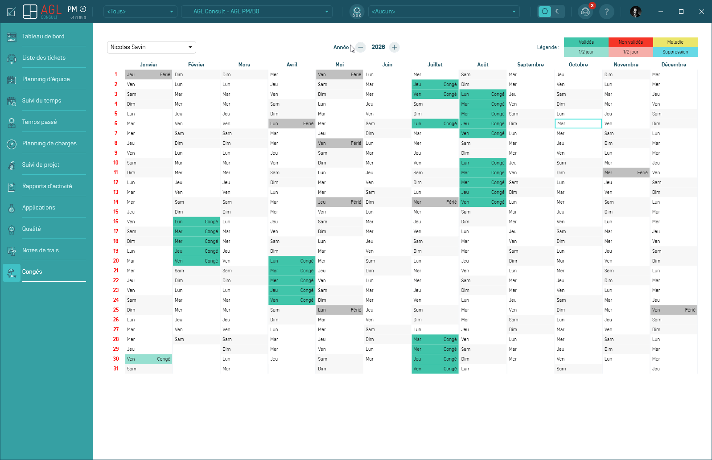Open the Nicolas Savin employee dropdown
Viewport: 712px width, 460px height.
point(152,47)
